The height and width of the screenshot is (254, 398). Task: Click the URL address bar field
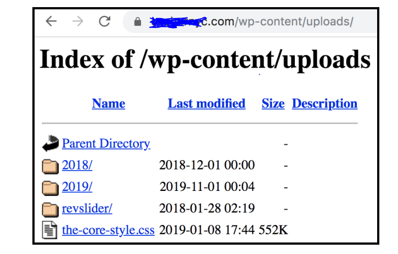(x=250, y=21)
